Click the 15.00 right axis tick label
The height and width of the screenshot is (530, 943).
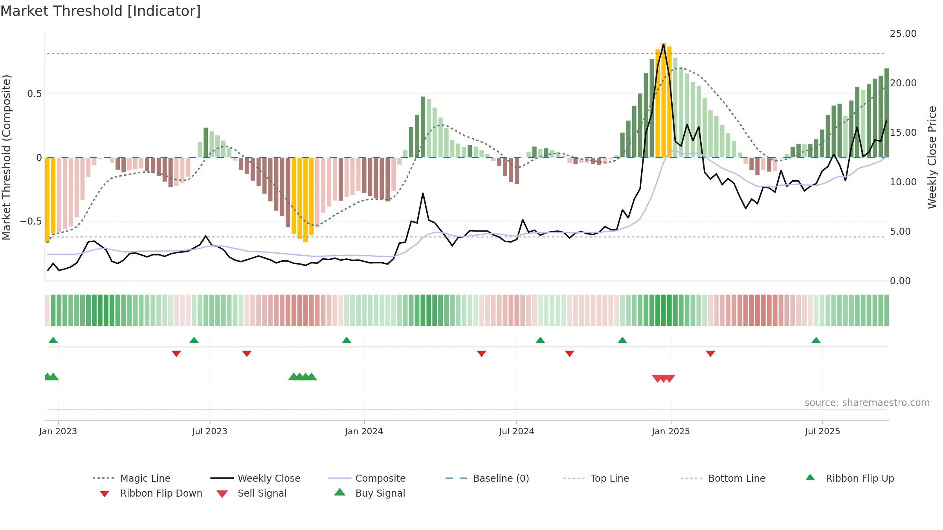[903, 133]
